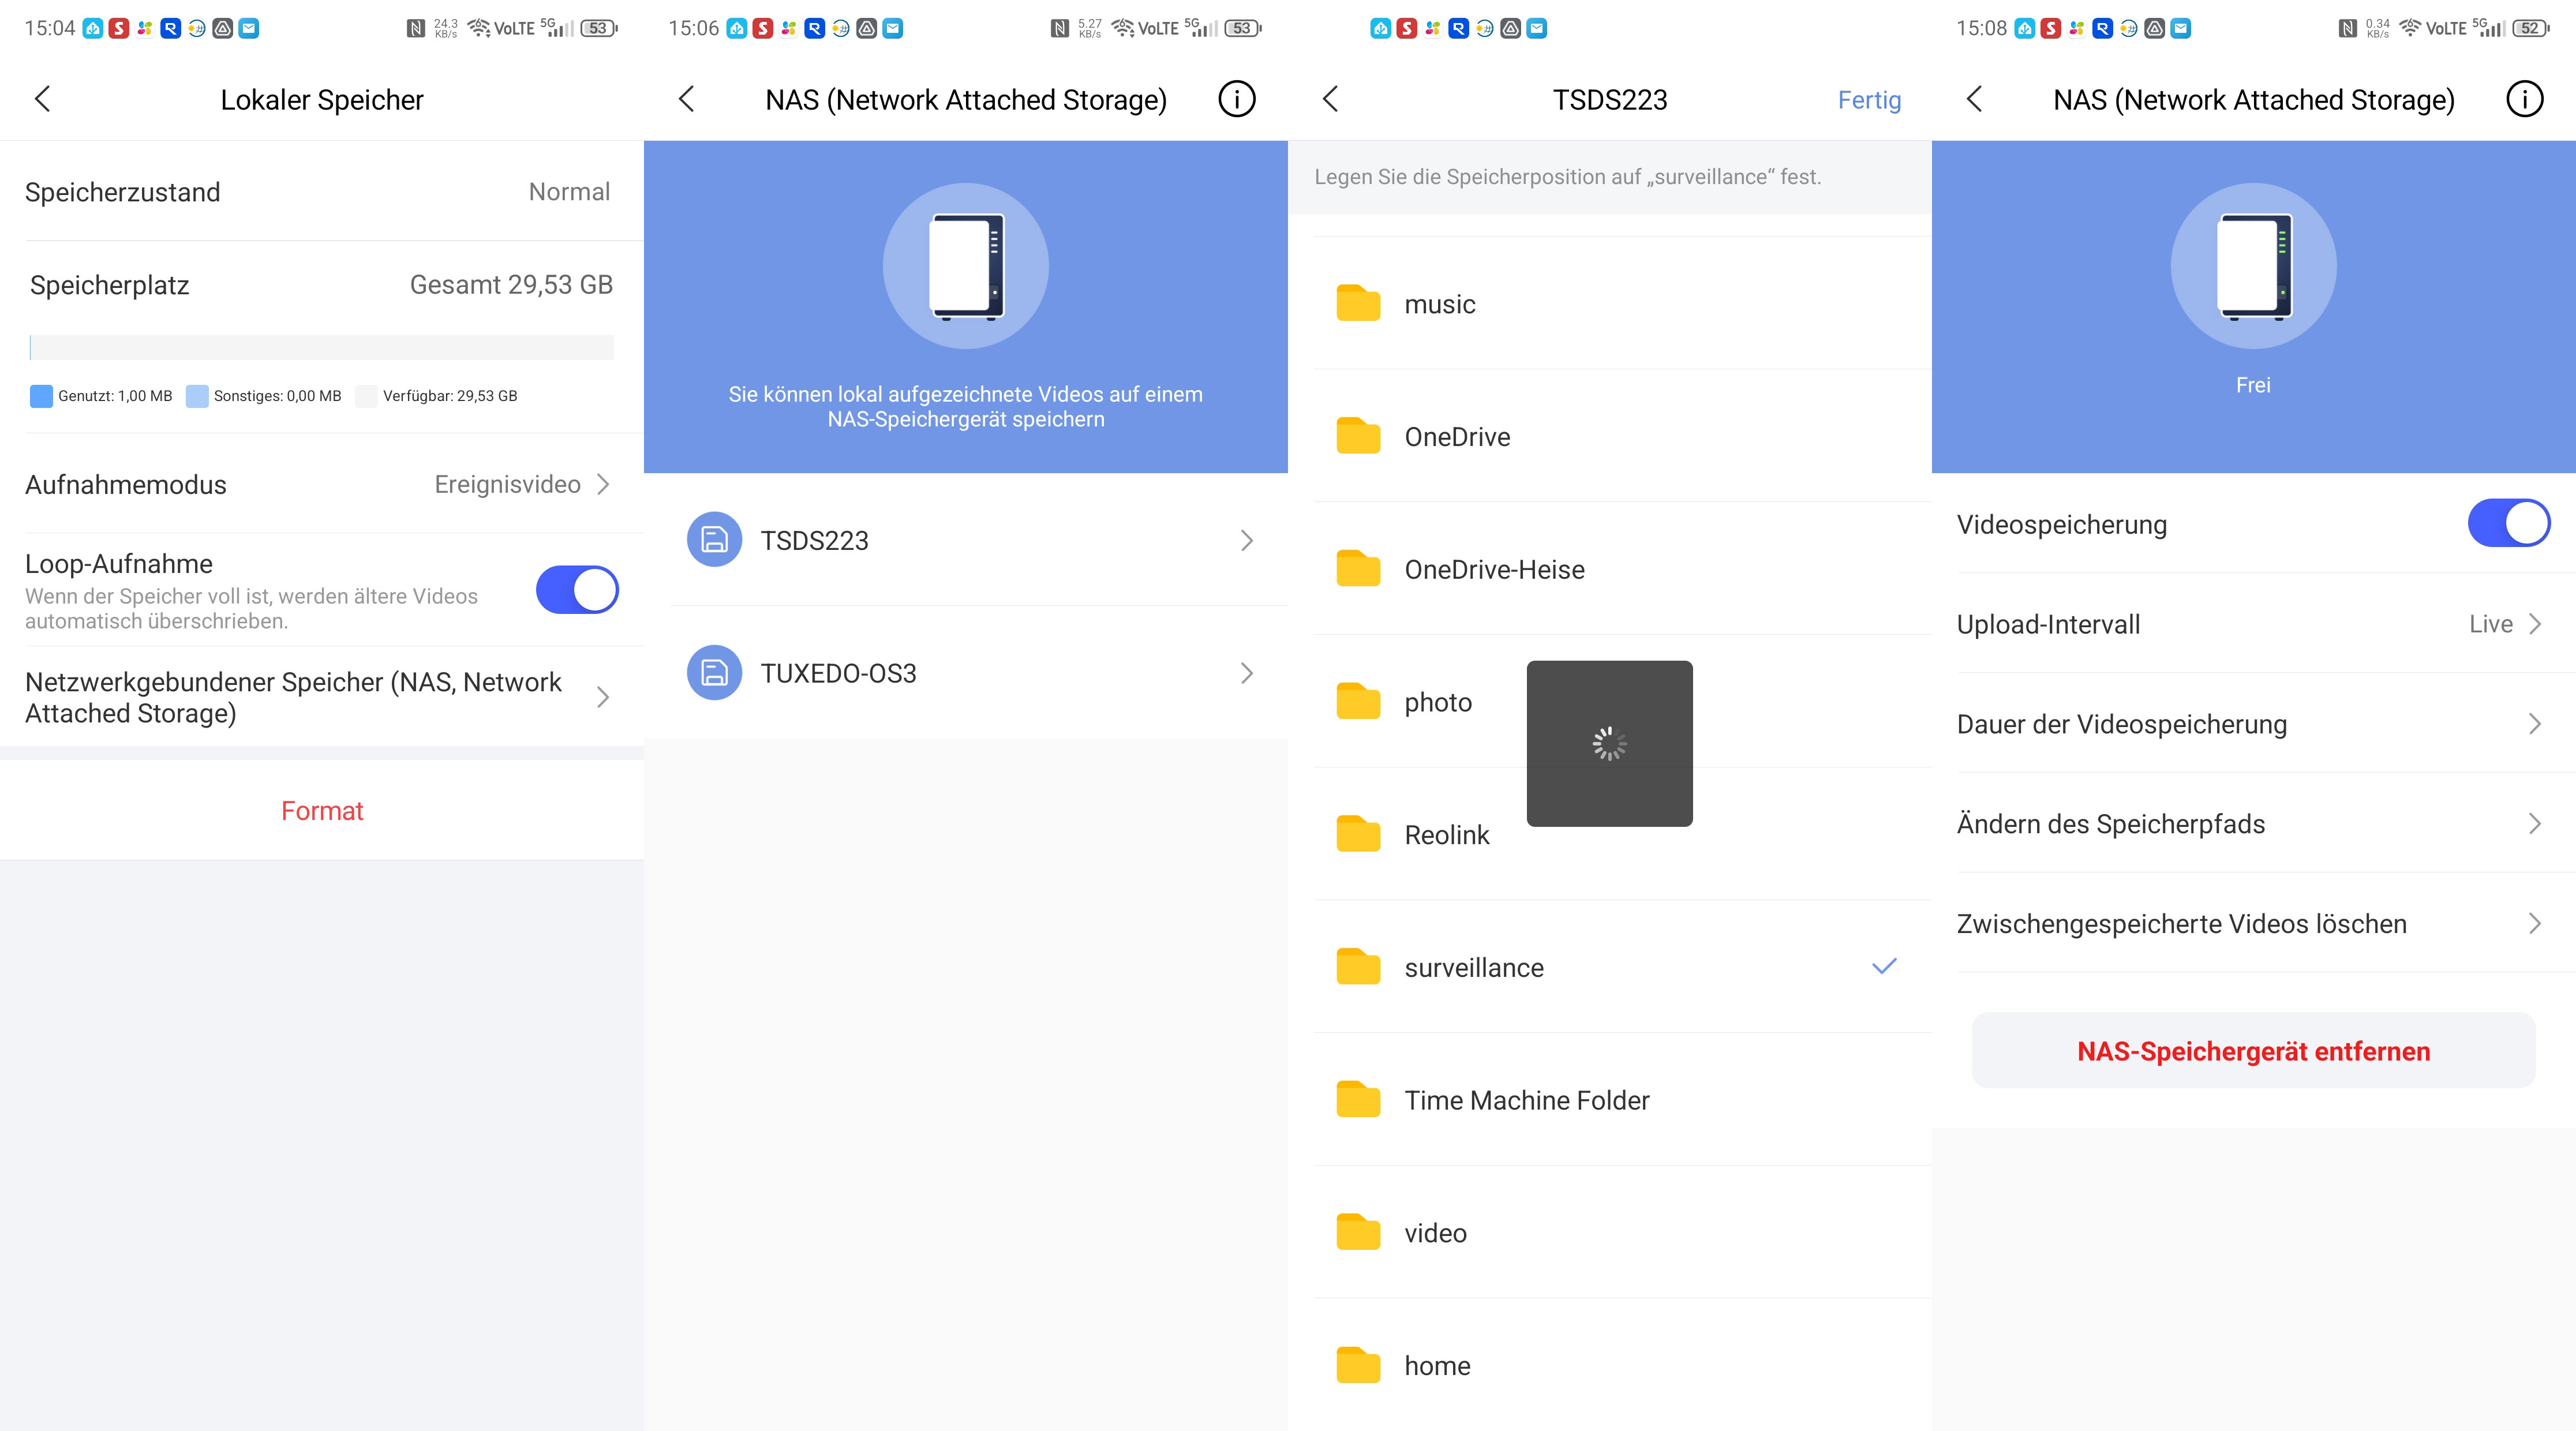
Task: Go back from TSDS223 folder list
Action: [1330, 99]
